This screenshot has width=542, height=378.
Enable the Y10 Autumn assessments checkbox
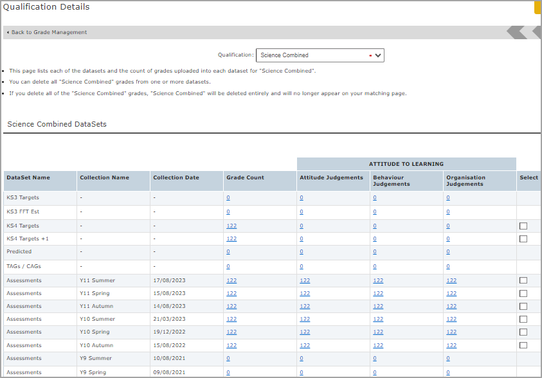point(523,345)
